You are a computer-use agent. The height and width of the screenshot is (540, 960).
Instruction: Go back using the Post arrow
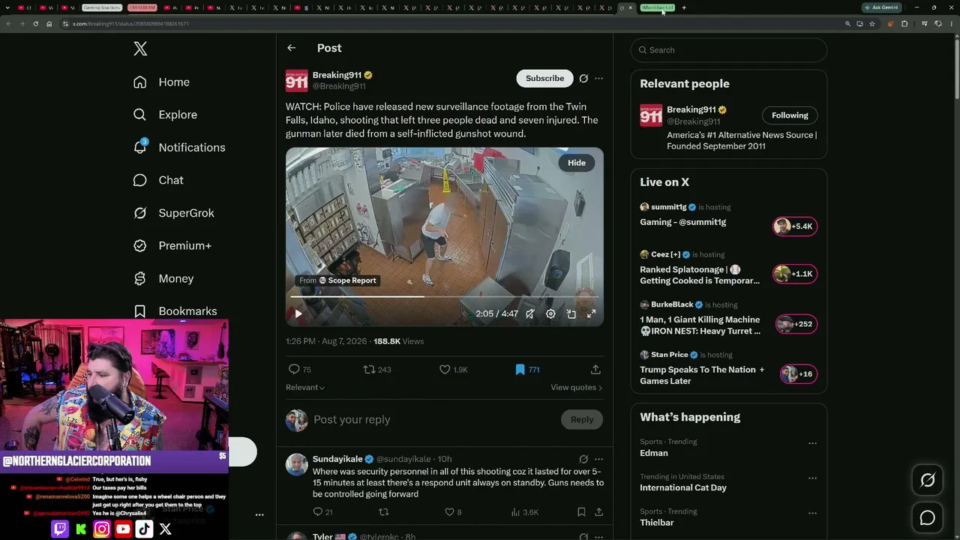click(x=292, y=48)
